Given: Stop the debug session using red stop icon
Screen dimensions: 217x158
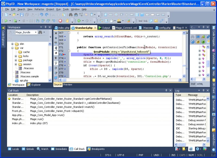Looking at the screenshot, I should point(60,20).
